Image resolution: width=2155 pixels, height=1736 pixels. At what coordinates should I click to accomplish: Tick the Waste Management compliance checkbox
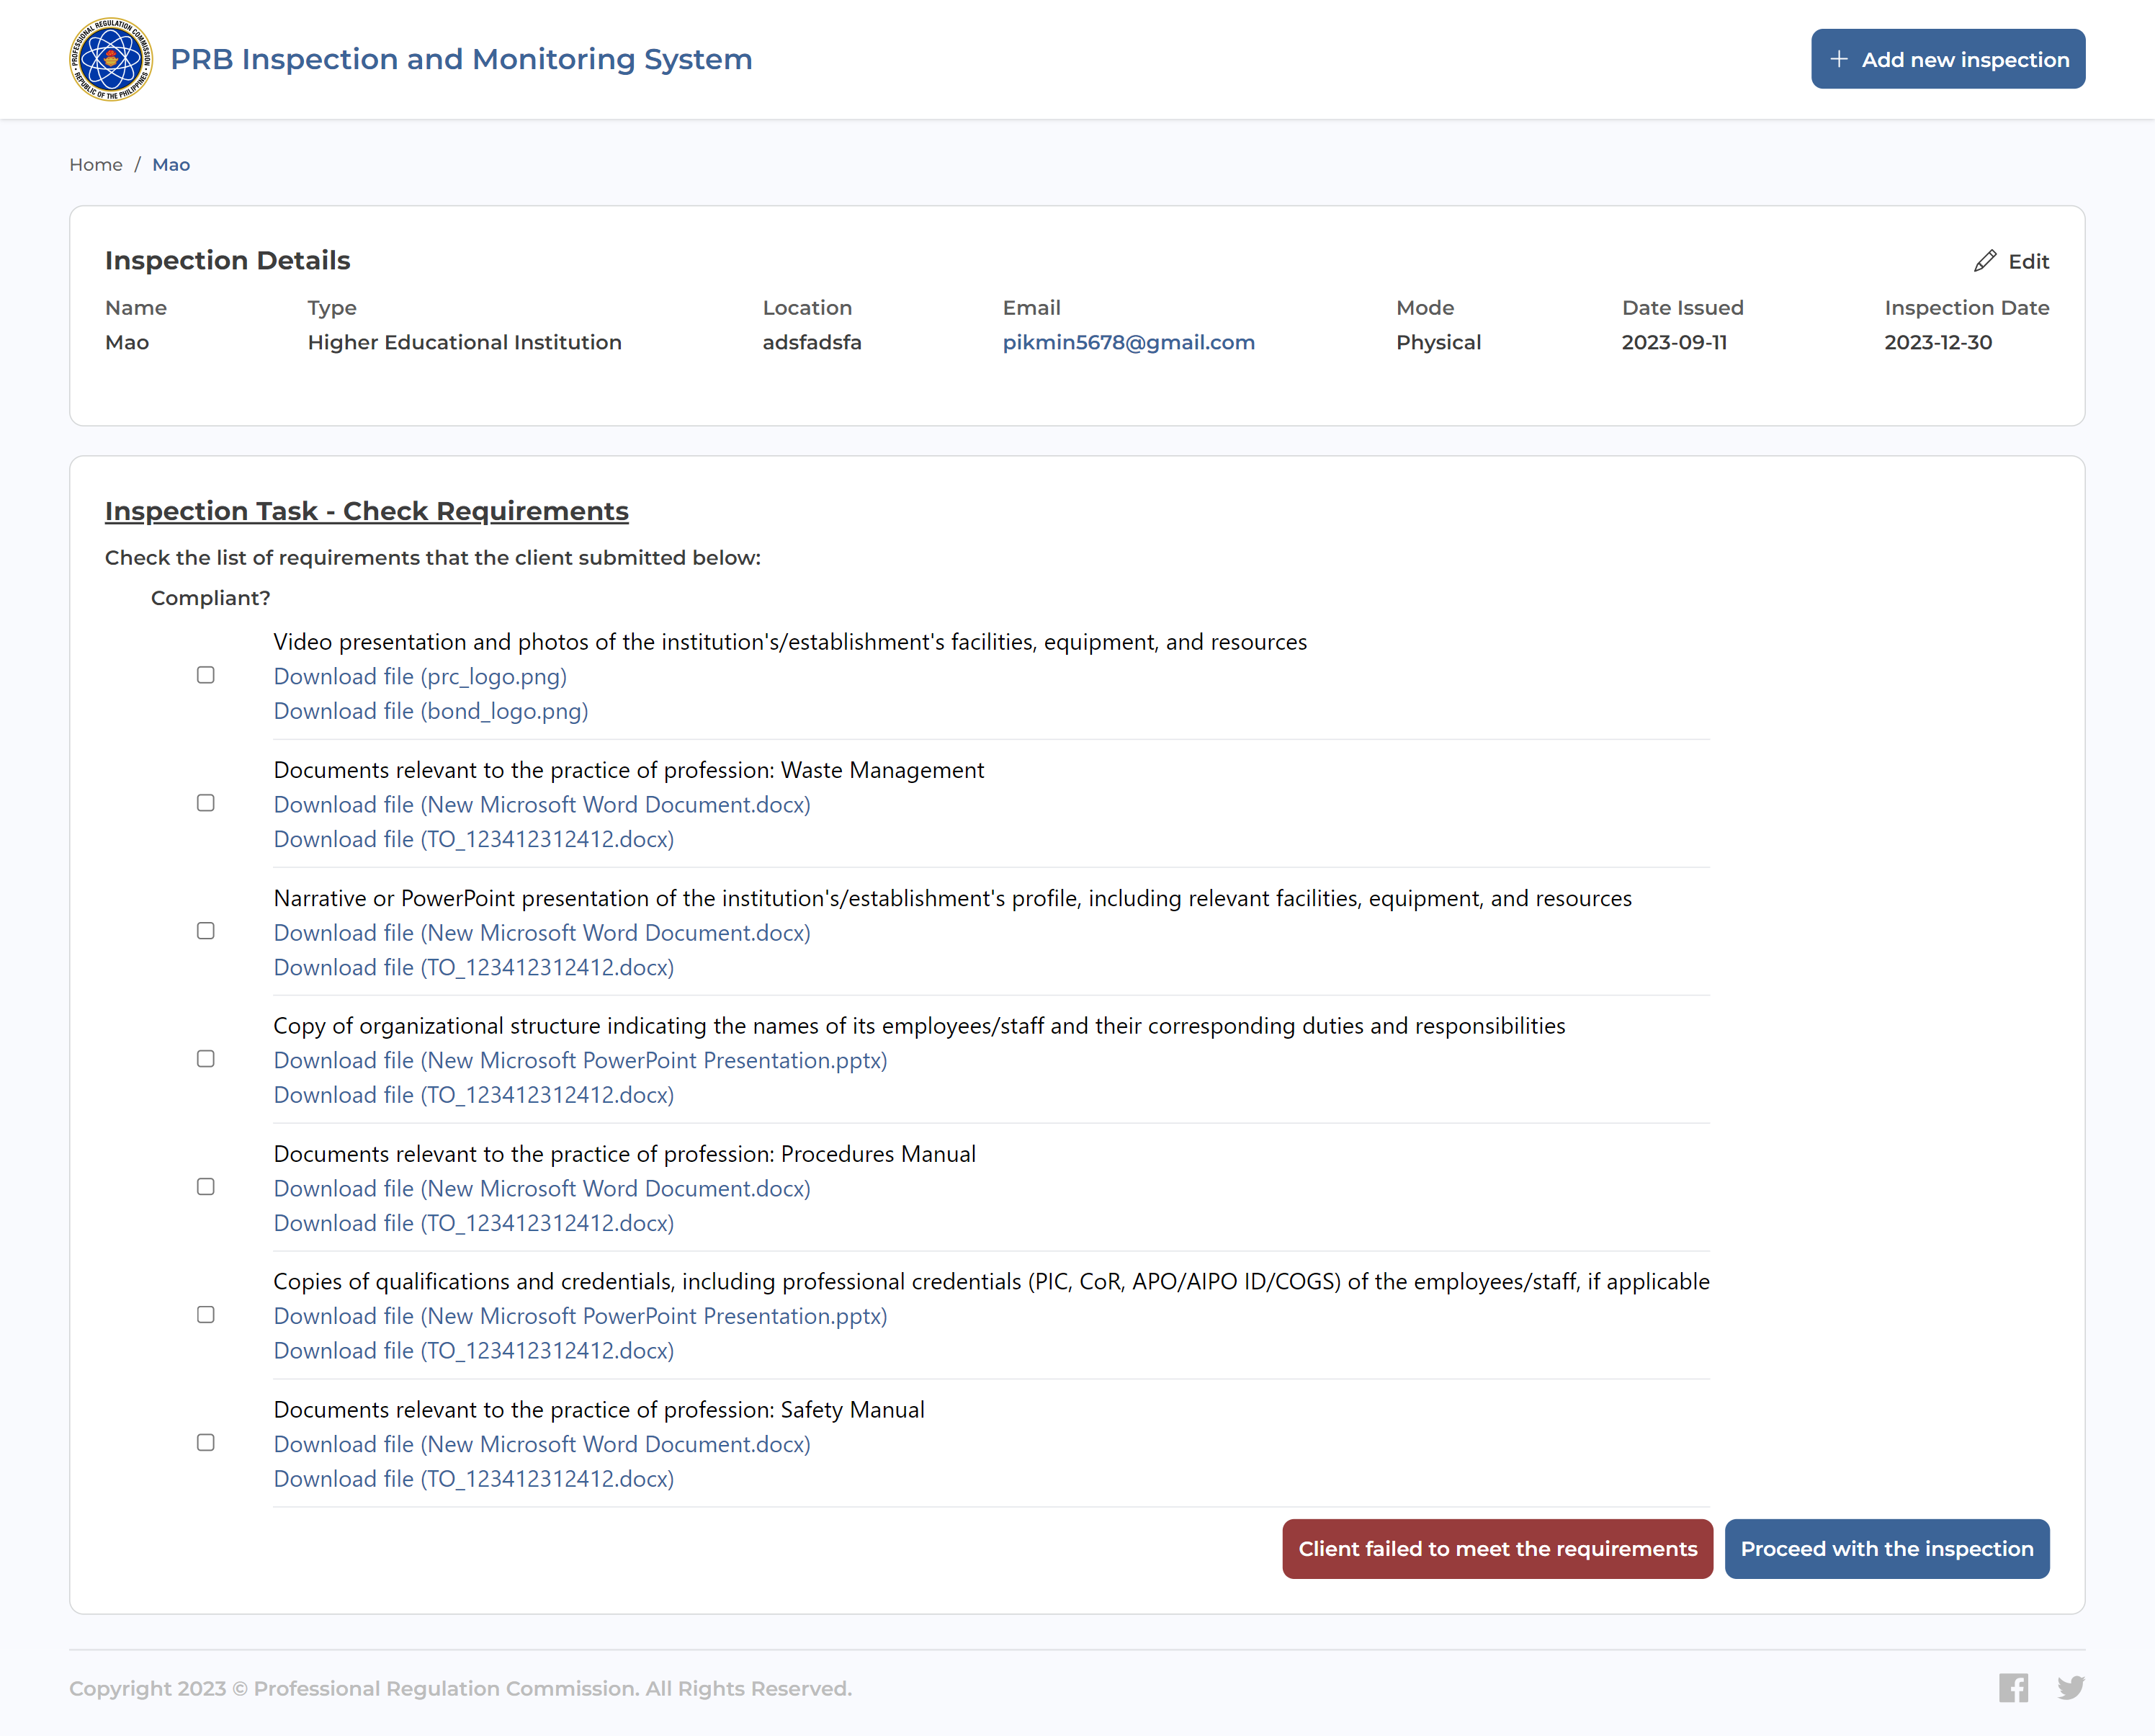tap(206, 803)
